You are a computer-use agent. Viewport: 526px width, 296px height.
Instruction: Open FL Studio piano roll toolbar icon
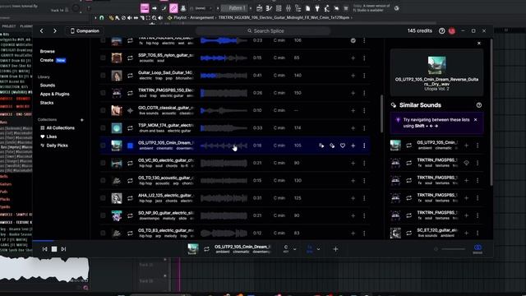point(269,8)
